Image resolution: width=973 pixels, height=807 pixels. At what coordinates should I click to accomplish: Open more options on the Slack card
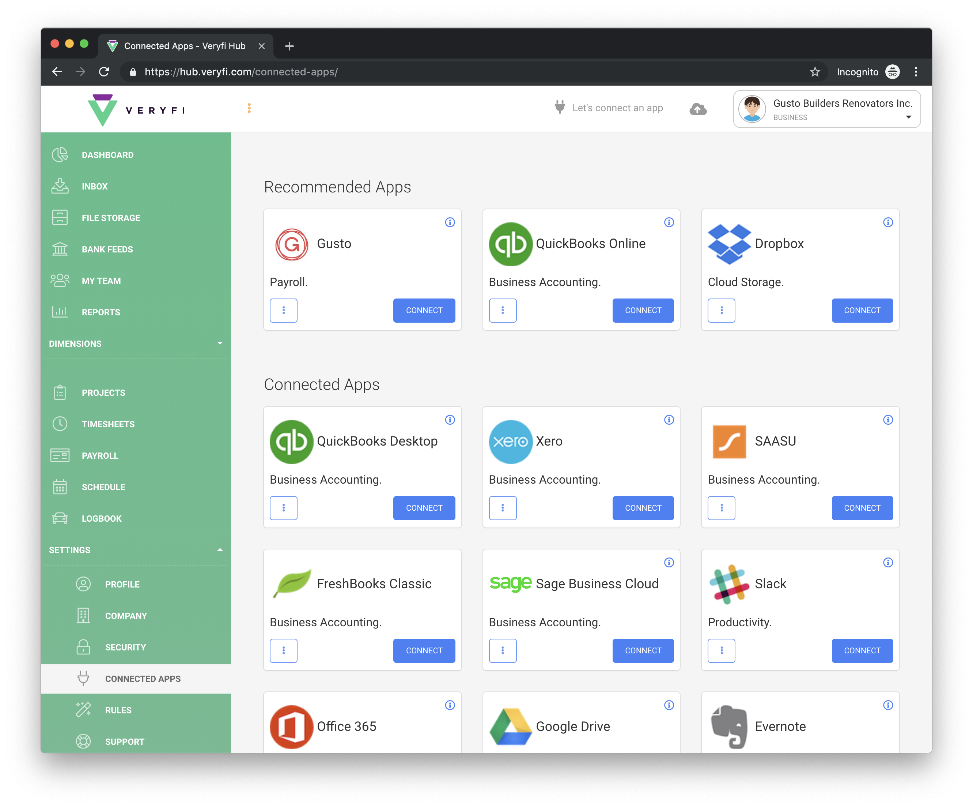point(722,651)
